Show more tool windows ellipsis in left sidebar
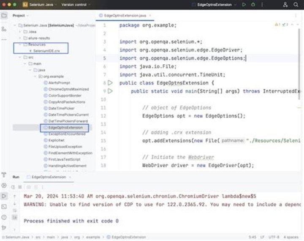Viewport: 304px width, 241px height. (4, 40)
